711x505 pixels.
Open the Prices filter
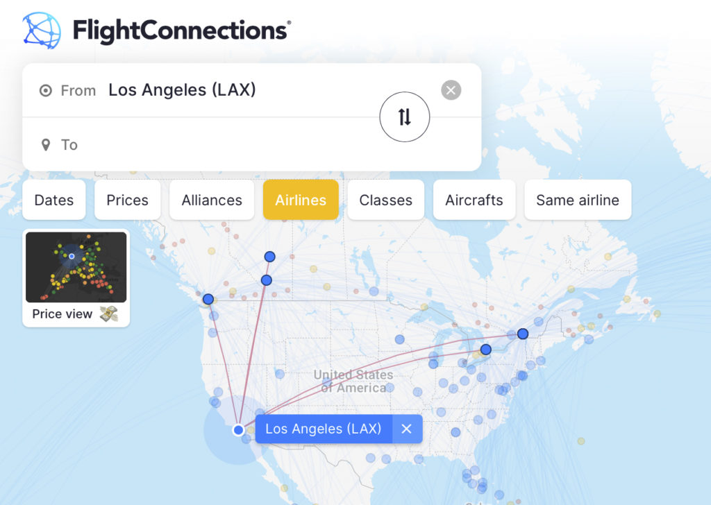(x=128, y=200)
